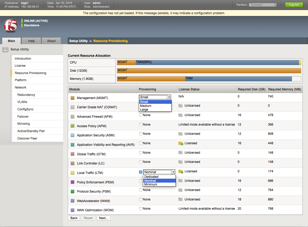Enable Link Controller (LC) checkbox

click(x=141, y=162)
